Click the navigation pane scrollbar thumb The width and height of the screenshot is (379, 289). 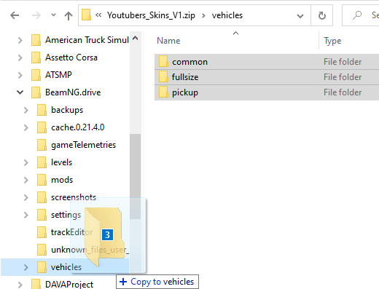point(135,176)
